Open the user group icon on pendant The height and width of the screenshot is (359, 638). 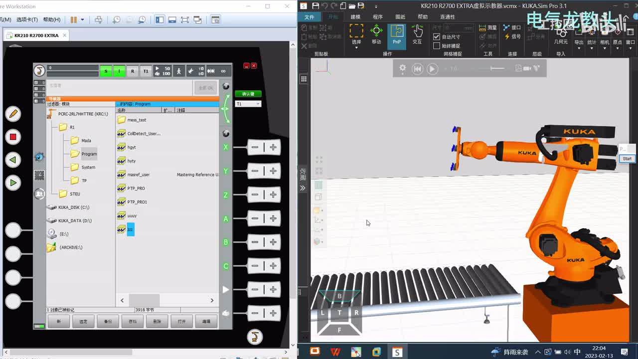(39, 193)
